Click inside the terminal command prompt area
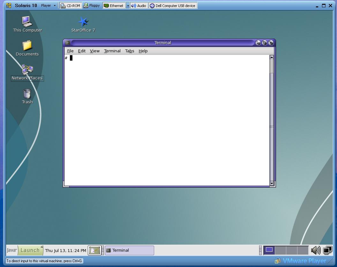Image resolution: width=337 pixels, height=267 pixels. [167, 120]
